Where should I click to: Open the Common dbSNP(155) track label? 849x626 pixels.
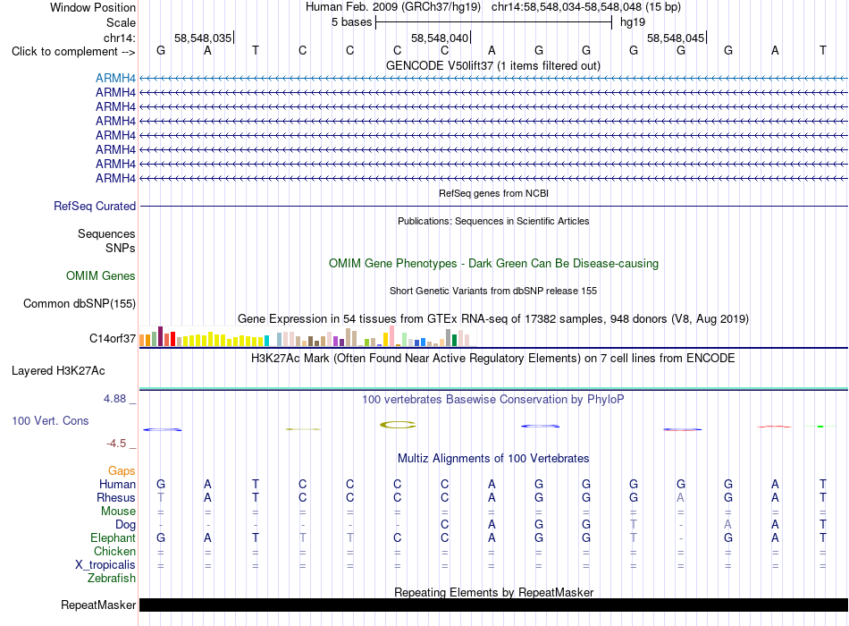[x=80, y=303]
